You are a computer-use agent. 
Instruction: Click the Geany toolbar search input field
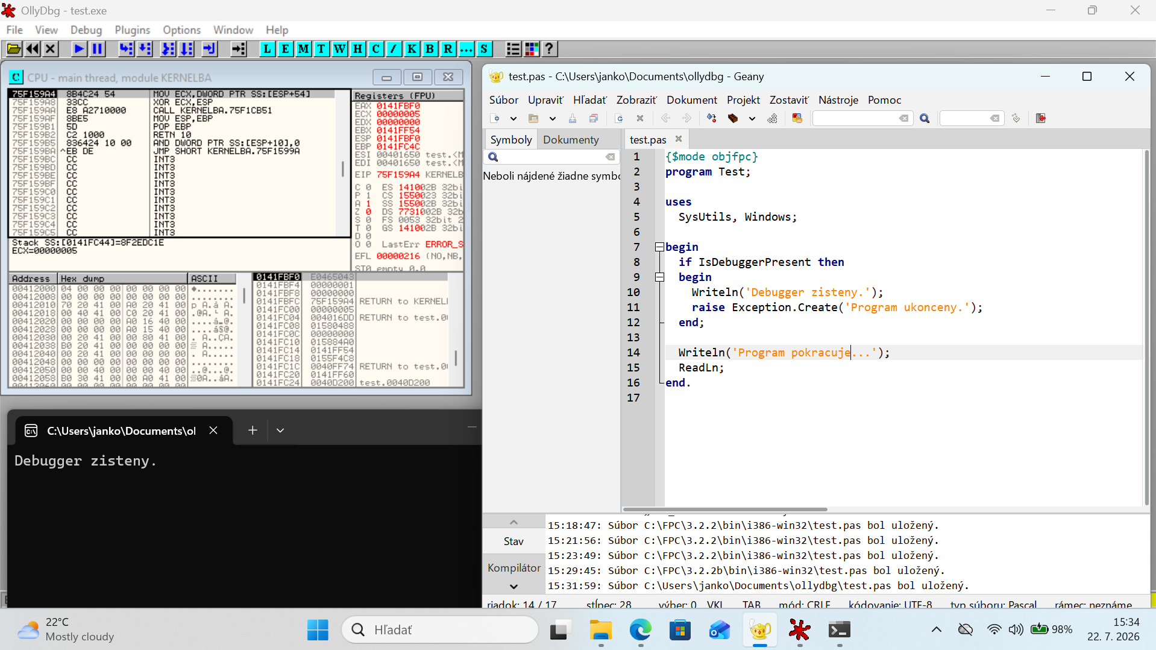click(x=856, y=118)
